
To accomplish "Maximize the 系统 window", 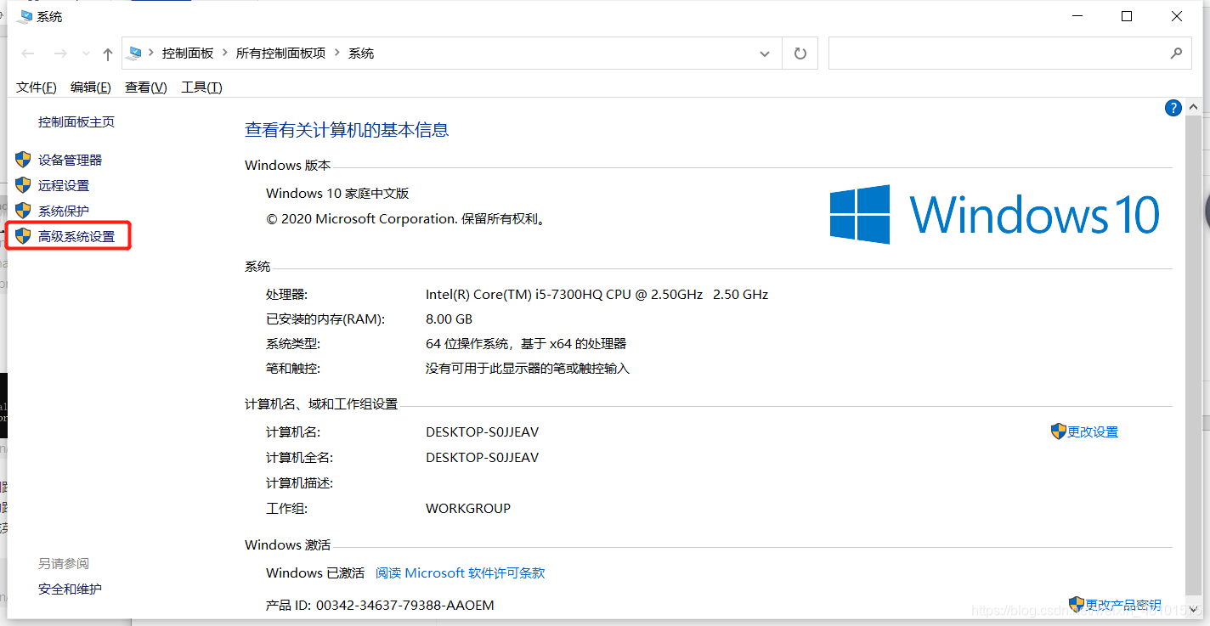I will (x=1127, y=16).
